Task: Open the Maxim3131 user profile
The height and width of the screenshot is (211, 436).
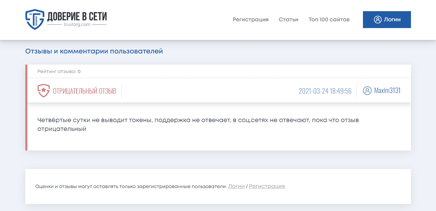Action: tap(387, 91)
